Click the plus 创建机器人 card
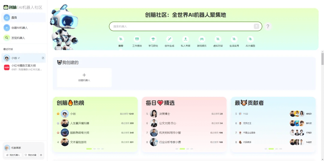 pyautogui.click(x=84, y=77)
